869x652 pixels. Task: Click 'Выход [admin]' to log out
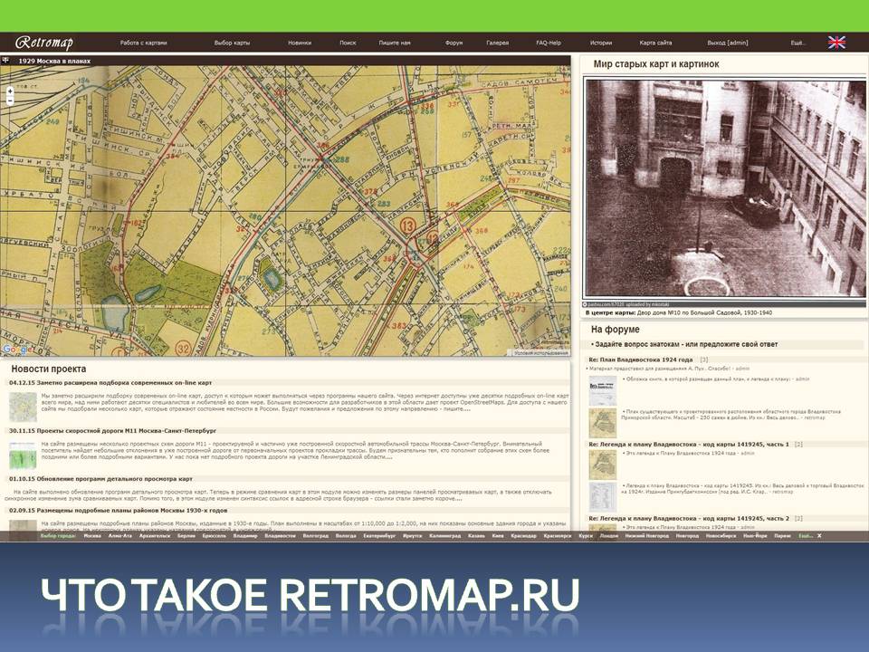click(x=727, y=43)
